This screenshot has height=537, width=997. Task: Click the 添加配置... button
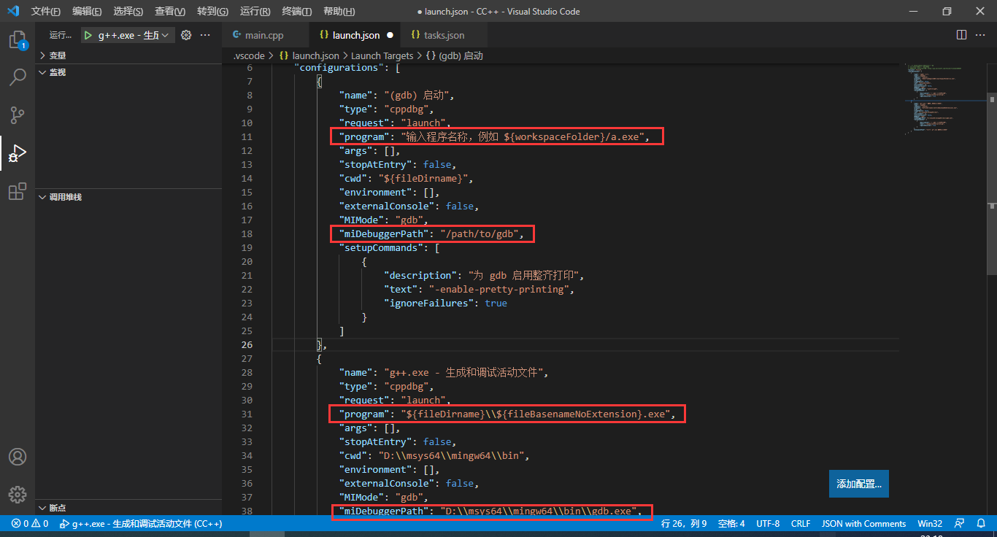coord(858,484)
